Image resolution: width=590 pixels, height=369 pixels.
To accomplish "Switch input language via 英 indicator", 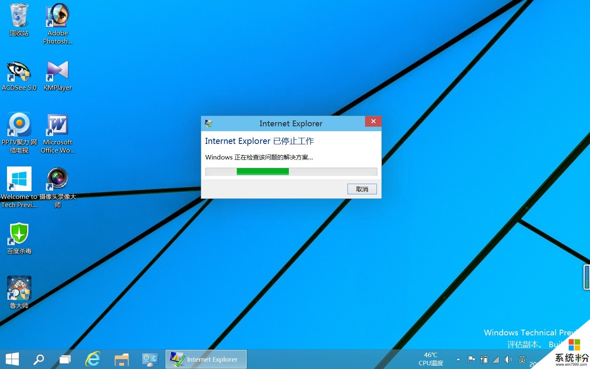I will (522, 360).
